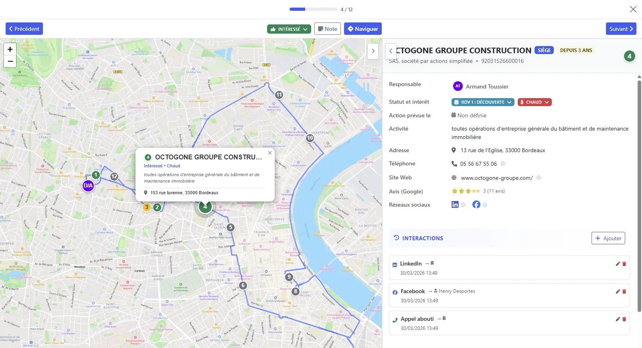
Task: Open the Intéressé status dropdown
Action: [289, 29]
